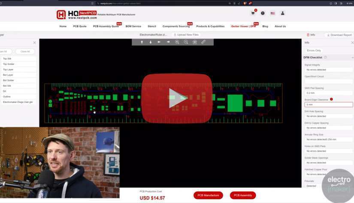The image size is (354, 203).
Task: Click the Drill to Copper Spacing result
Action: tap(329, 128)
